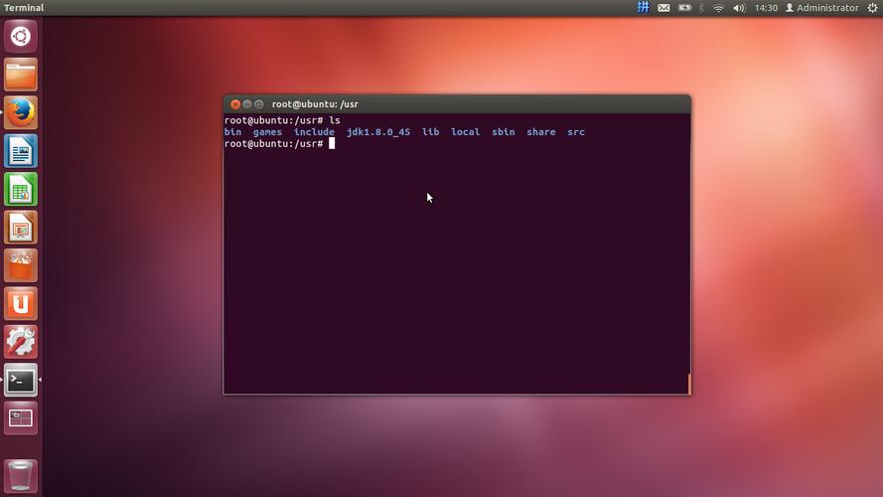Open the Ubuntu Dash home launcher
This screenshot has height=497, width=883.
click(x=21, y=36)
